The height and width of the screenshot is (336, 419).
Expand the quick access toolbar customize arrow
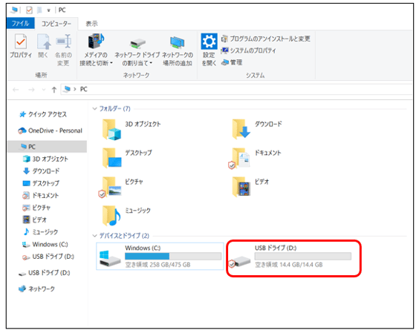tap(48, 10)
